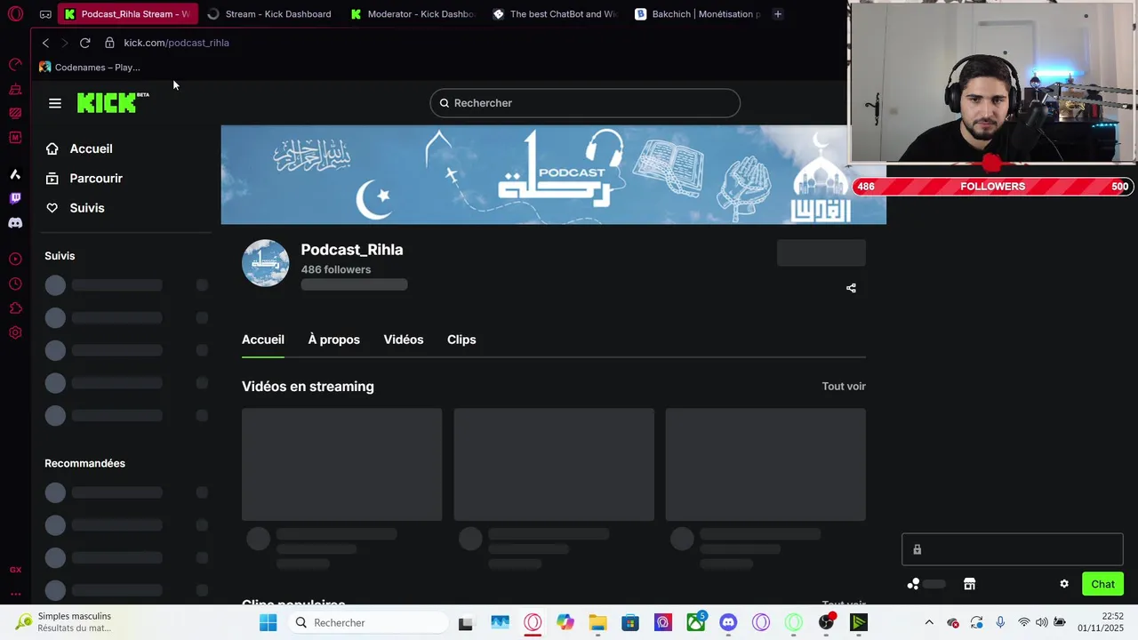
Task: Open chat settings gear
Action: (x=1064, y=584)
